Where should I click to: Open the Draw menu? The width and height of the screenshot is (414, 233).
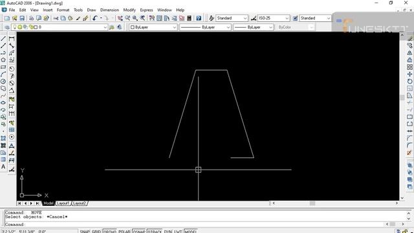[91, 10]
